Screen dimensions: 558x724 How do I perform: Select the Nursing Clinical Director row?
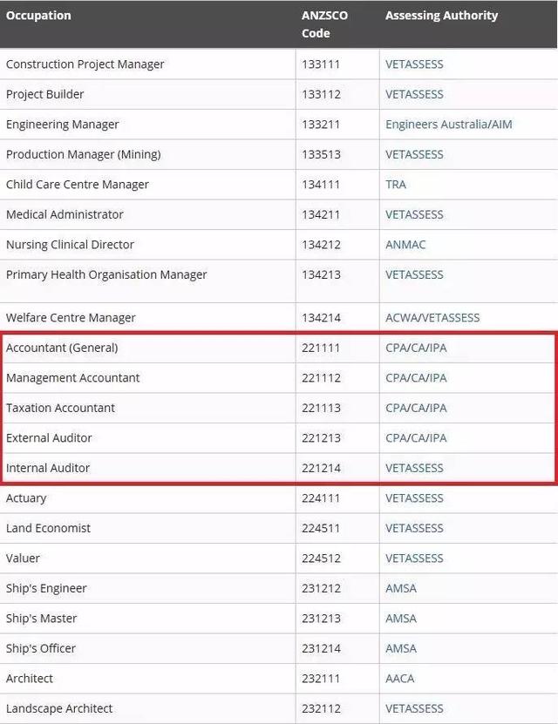279,244
